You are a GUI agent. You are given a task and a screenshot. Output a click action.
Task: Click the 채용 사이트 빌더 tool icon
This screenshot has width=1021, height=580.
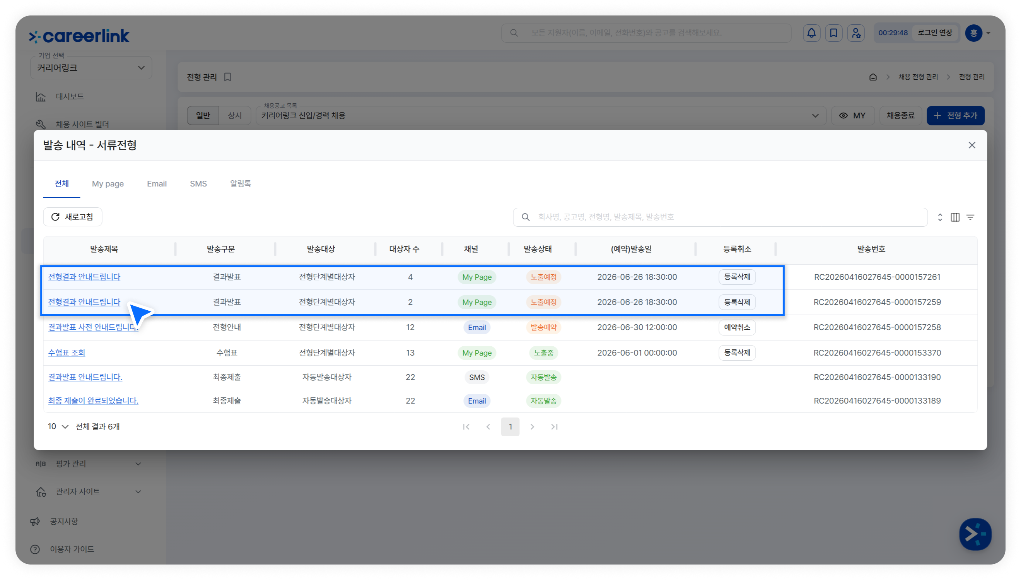pyautogui.click(x=41, y=124)
